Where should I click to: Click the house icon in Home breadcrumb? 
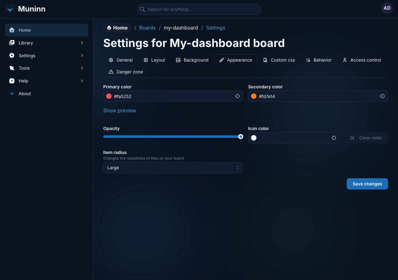point(109,28)
